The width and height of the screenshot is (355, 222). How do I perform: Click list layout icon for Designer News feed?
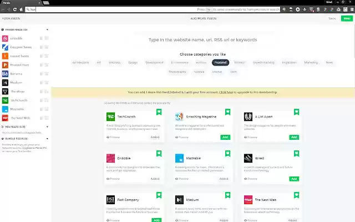tap(41, 47)
